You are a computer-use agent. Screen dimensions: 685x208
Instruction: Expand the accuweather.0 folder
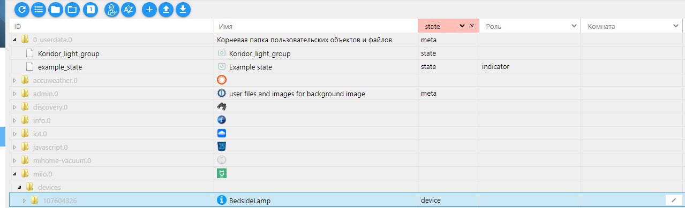(14, 80)
